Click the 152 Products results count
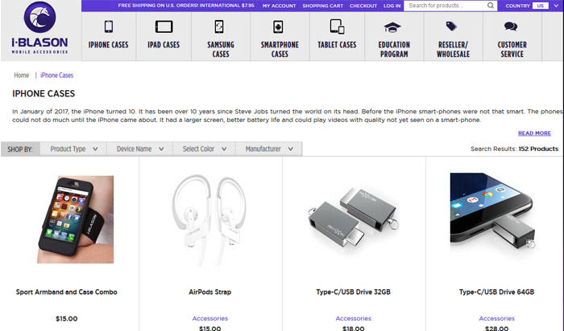The width and height of the screenshot is (564, 331). click(x=538, y=149)
